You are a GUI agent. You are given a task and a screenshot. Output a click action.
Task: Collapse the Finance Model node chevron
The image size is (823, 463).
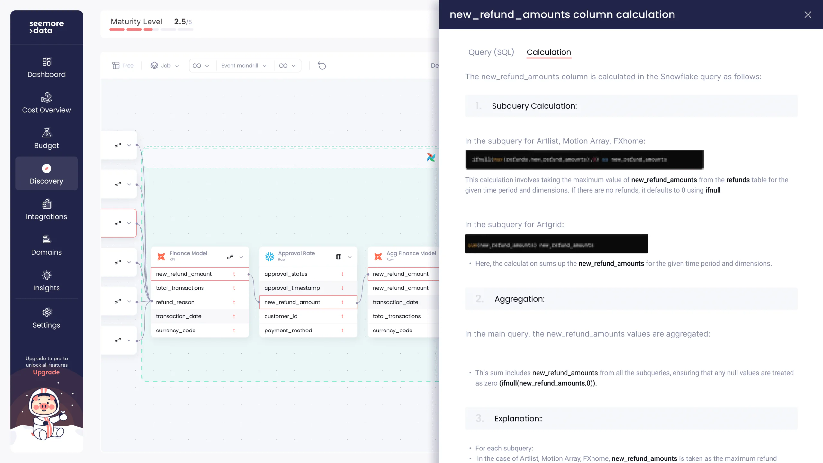(241, 257)
